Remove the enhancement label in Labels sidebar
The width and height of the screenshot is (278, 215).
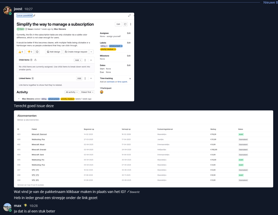121,46
